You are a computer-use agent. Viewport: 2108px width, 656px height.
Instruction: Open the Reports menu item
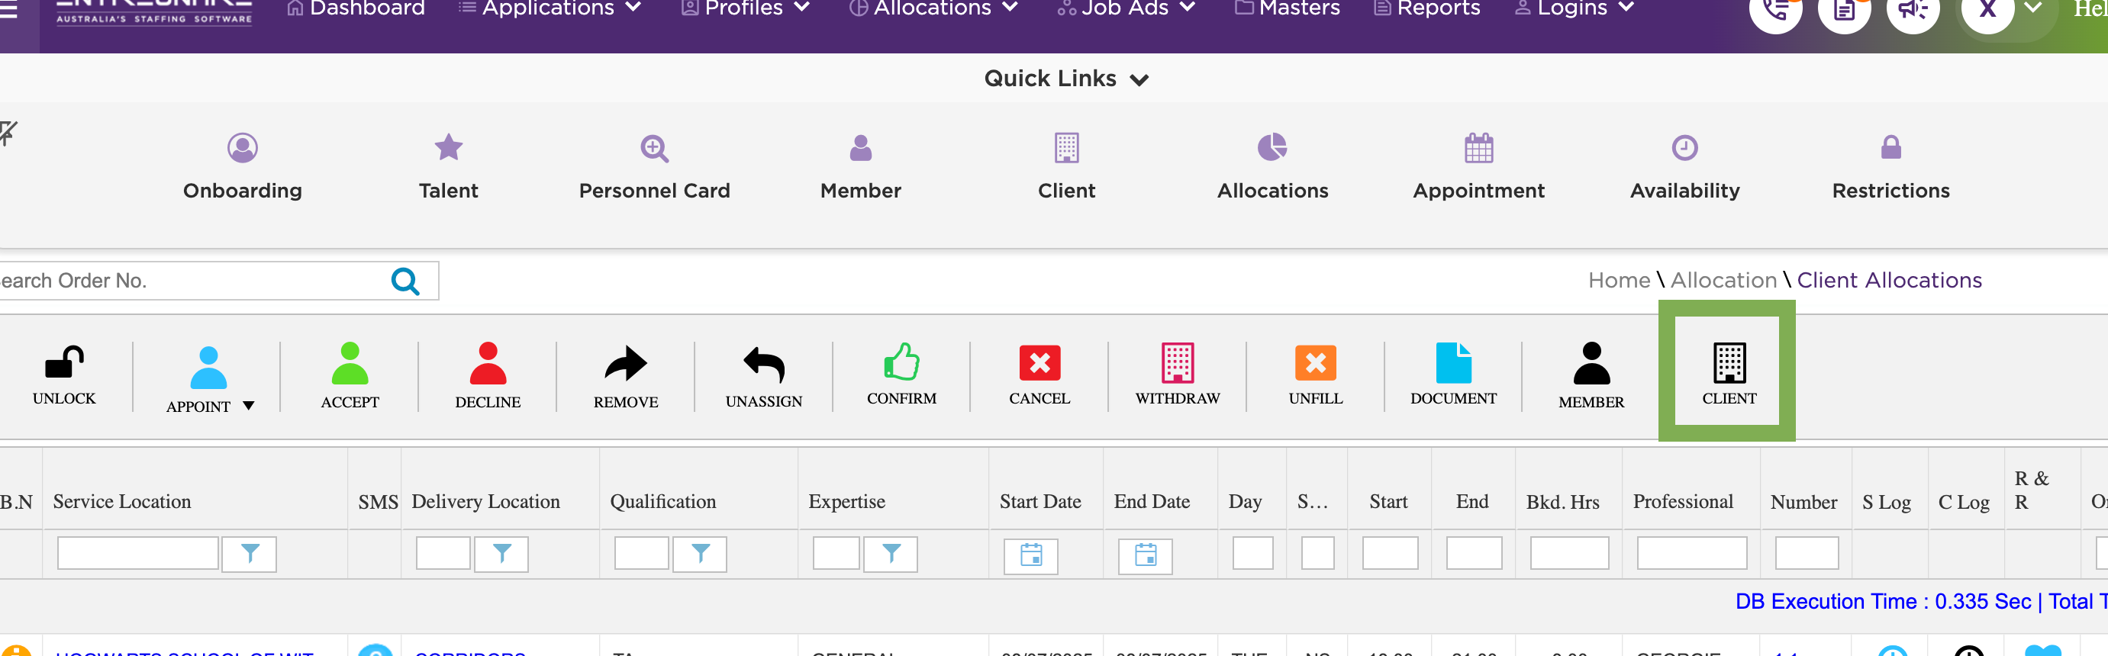point(1427,8)
